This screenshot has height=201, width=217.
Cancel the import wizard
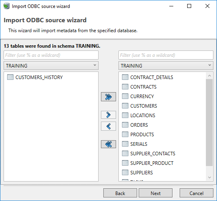pyautogui.click(x=196, y=193)
